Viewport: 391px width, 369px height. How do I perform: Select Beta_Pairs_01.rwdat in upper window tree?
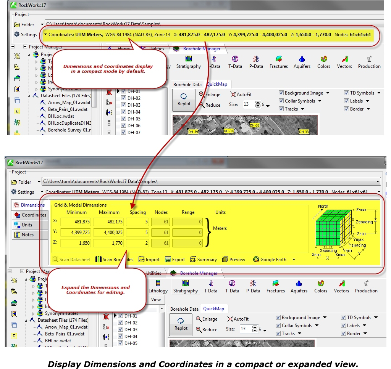click(68, 109)
